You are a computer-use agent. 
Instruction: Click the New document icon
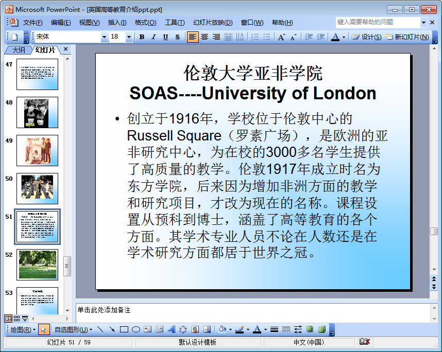14,37
